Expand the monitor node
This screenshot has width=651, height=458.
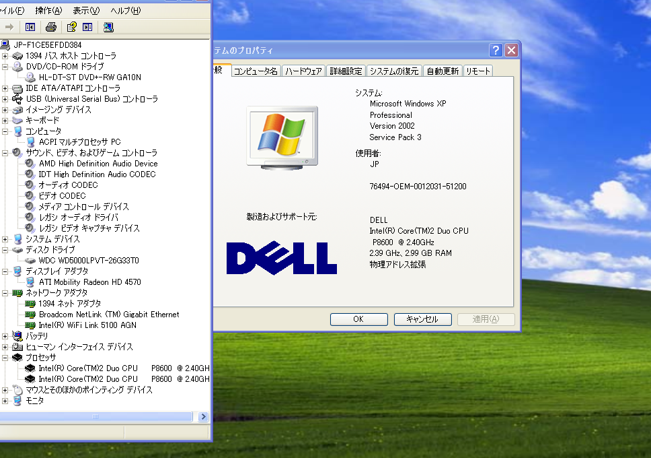pos(5,401)
